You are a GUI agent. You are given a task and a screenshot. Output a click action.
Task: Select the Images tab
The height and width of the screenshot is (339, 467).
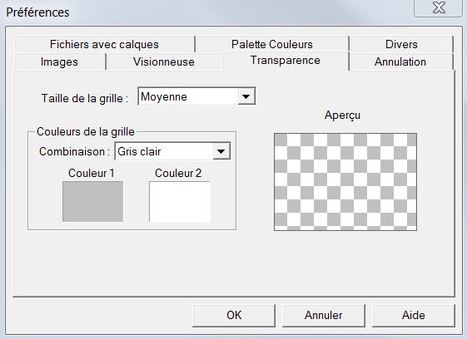click(60, 61)
